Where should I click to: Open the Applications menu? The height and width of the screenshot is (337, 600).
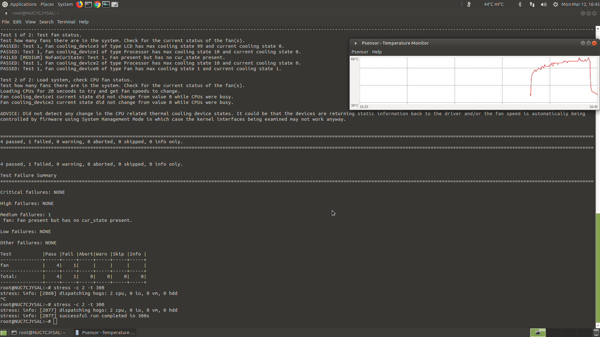(23, 4)
